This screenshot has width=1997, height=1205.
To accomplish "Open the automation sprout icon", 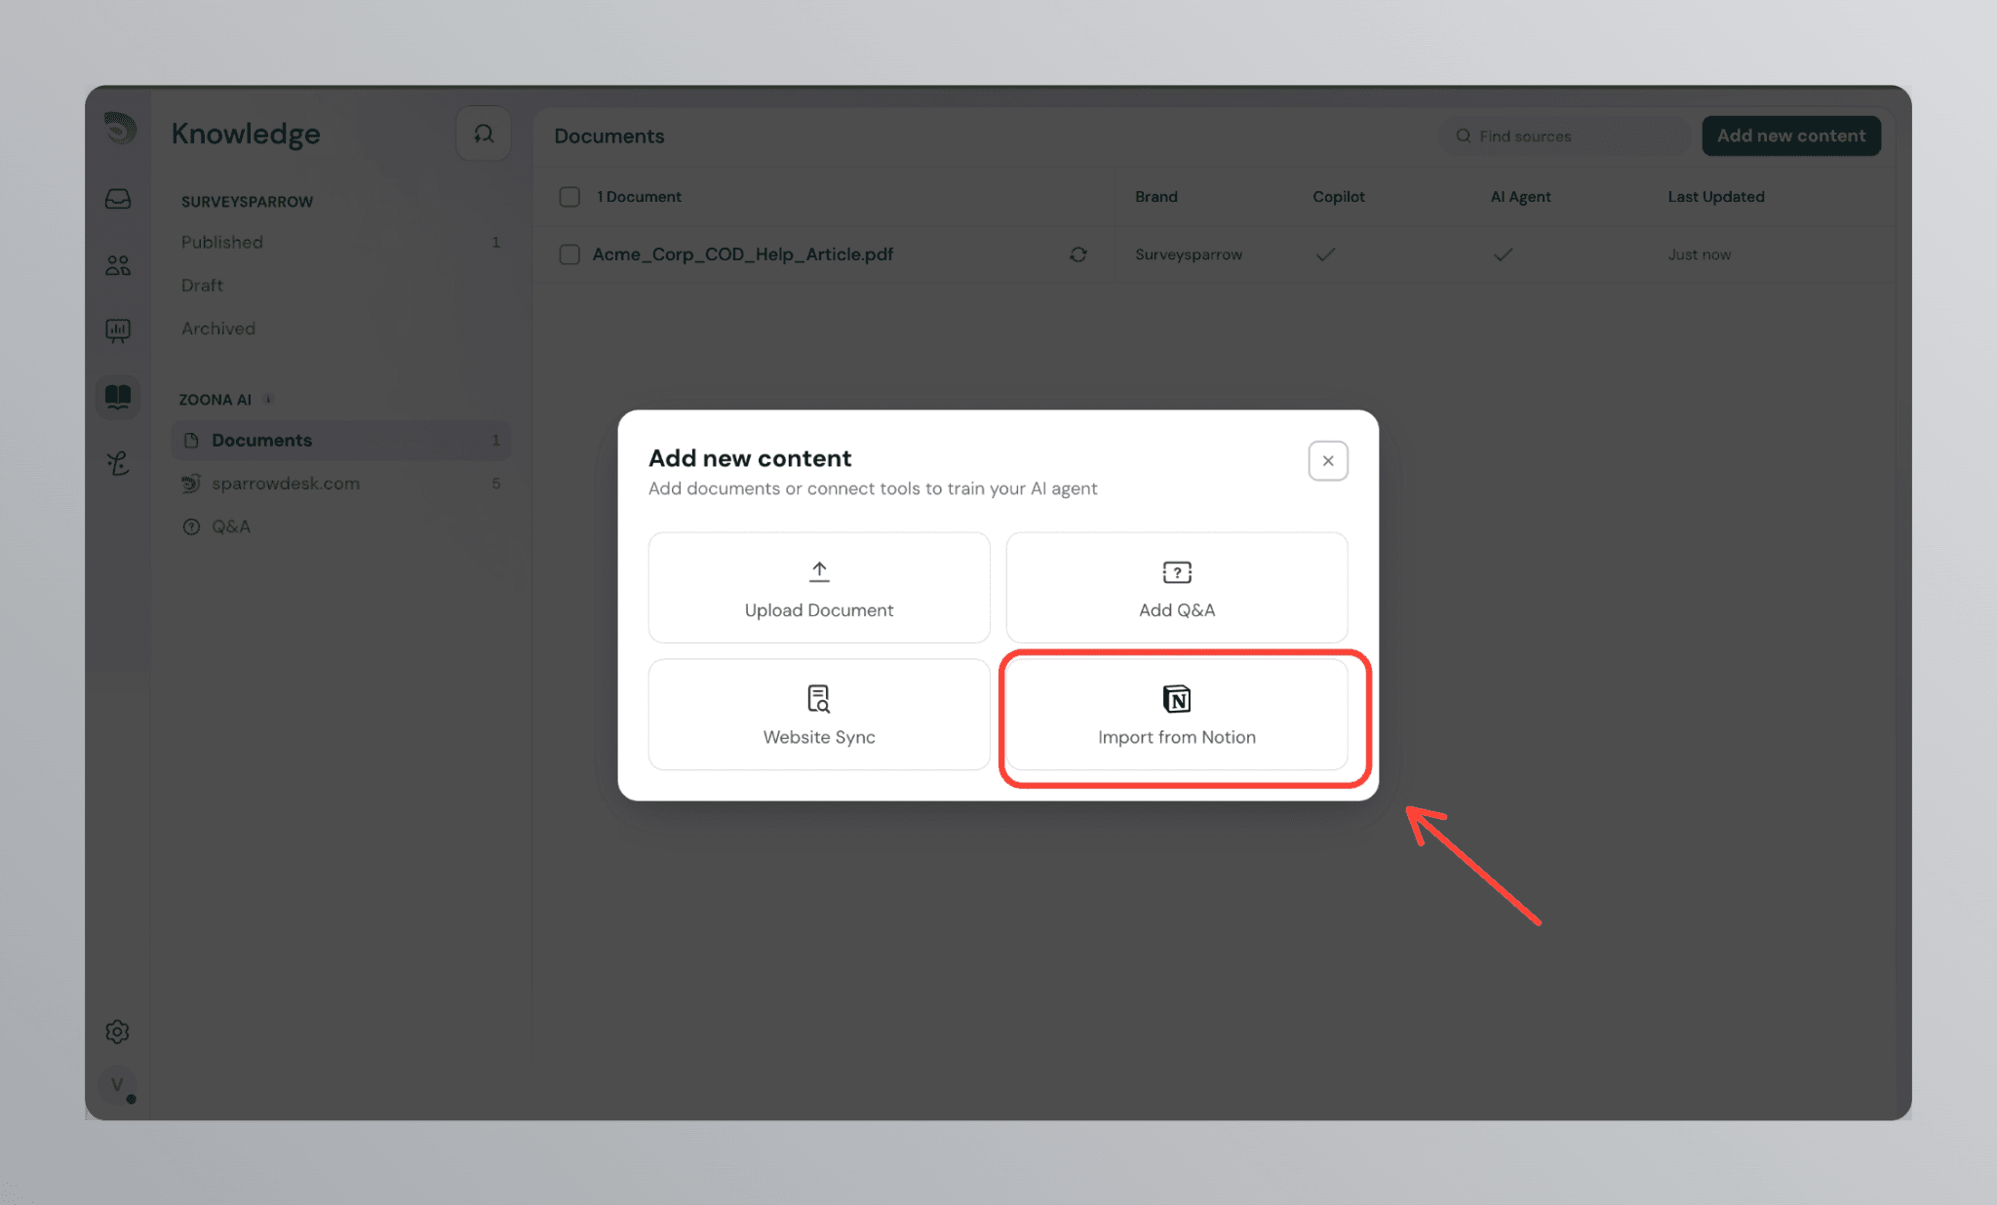I will [118, 463].
